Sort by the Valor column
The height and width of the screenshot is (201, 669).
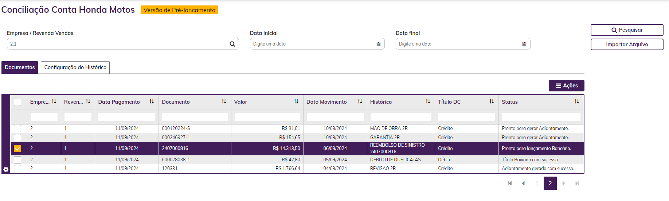(x=296, y=102)
